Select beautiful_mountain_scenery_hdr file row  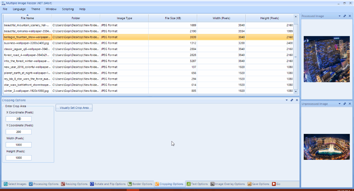pyautogui.click(x=148, y=25)
